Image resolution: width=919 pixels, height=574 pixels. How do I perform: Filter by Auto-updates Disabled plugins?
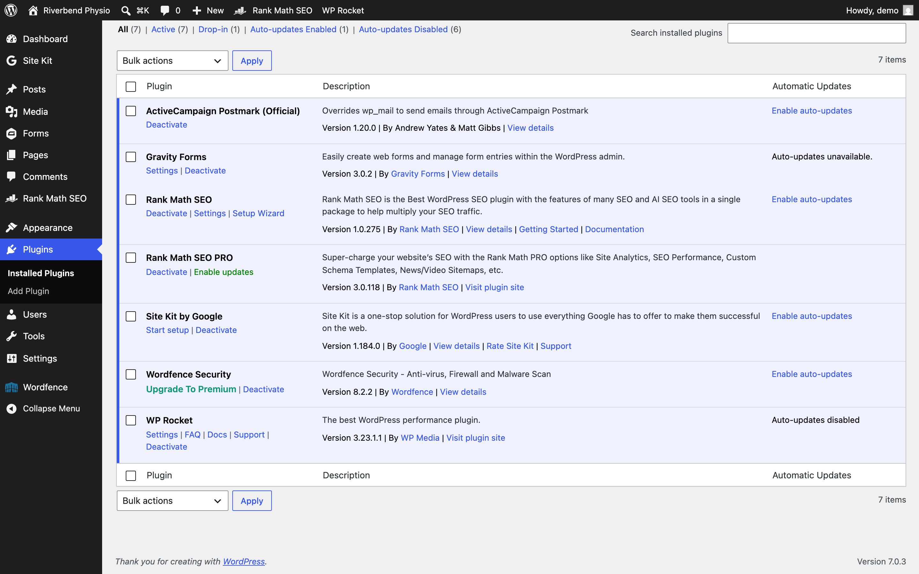[403, 29]
